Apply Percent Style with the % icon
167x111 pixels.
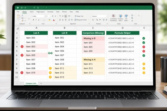[x=97, y=20]
